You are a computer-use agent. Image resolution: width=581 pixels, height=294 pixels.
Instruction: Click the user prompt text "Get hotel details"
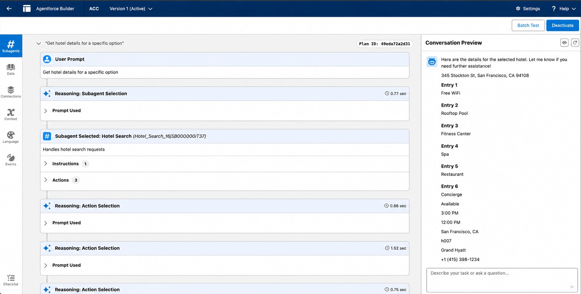coord(81,72)
